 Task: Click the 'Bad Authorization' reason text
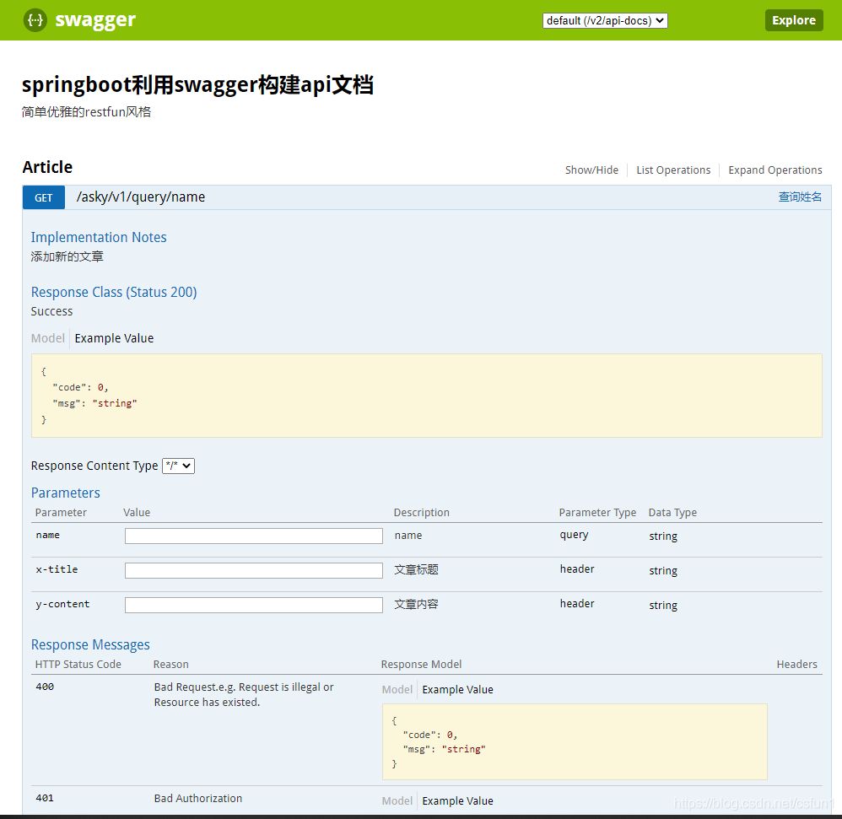[x=198, y=799]
